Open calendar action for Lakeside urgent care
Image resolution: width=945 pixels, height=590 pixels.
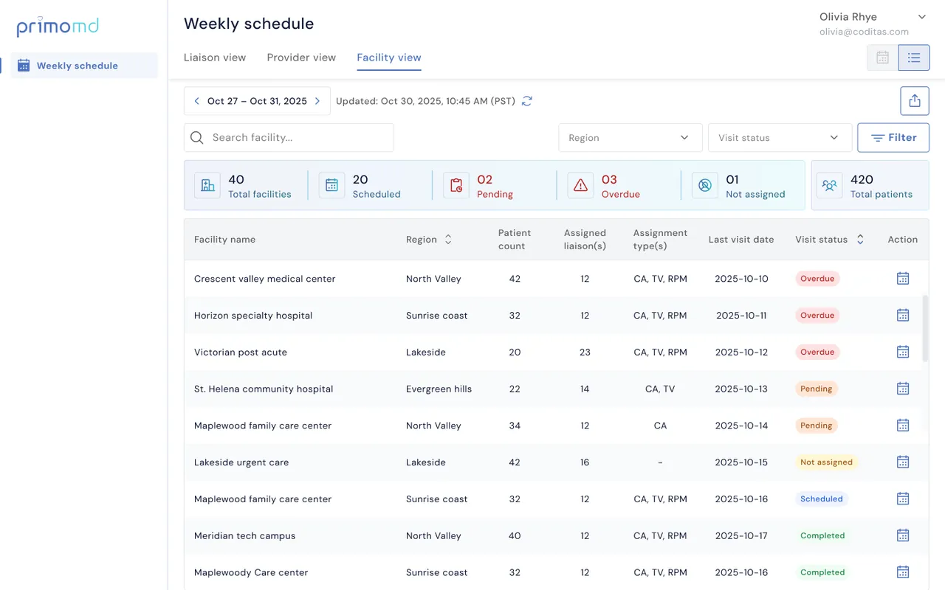902,462
